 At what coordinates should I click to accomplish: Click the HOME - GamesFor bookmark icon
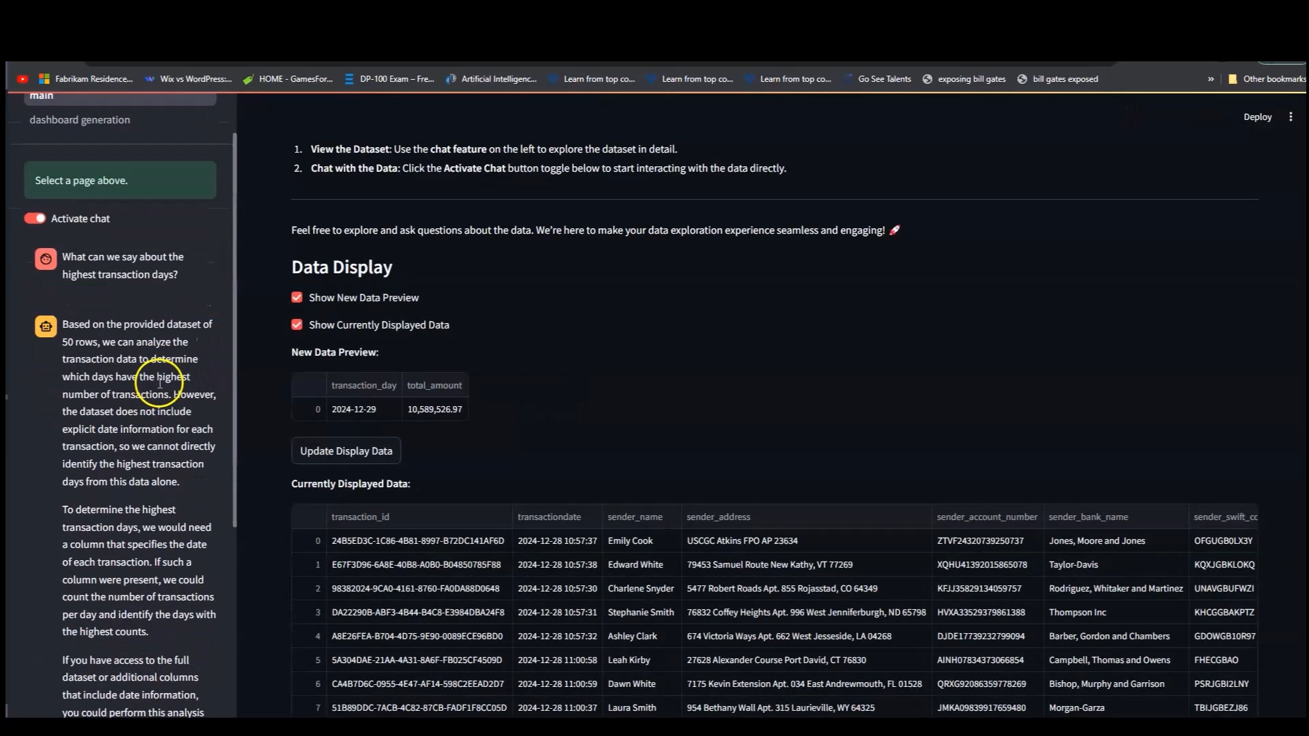249,79
